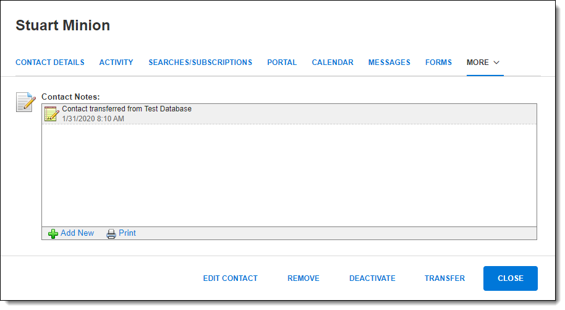Go to Searches/Subscriptions tab
This screenshot has width=565, height=310.
pos(200,62)
